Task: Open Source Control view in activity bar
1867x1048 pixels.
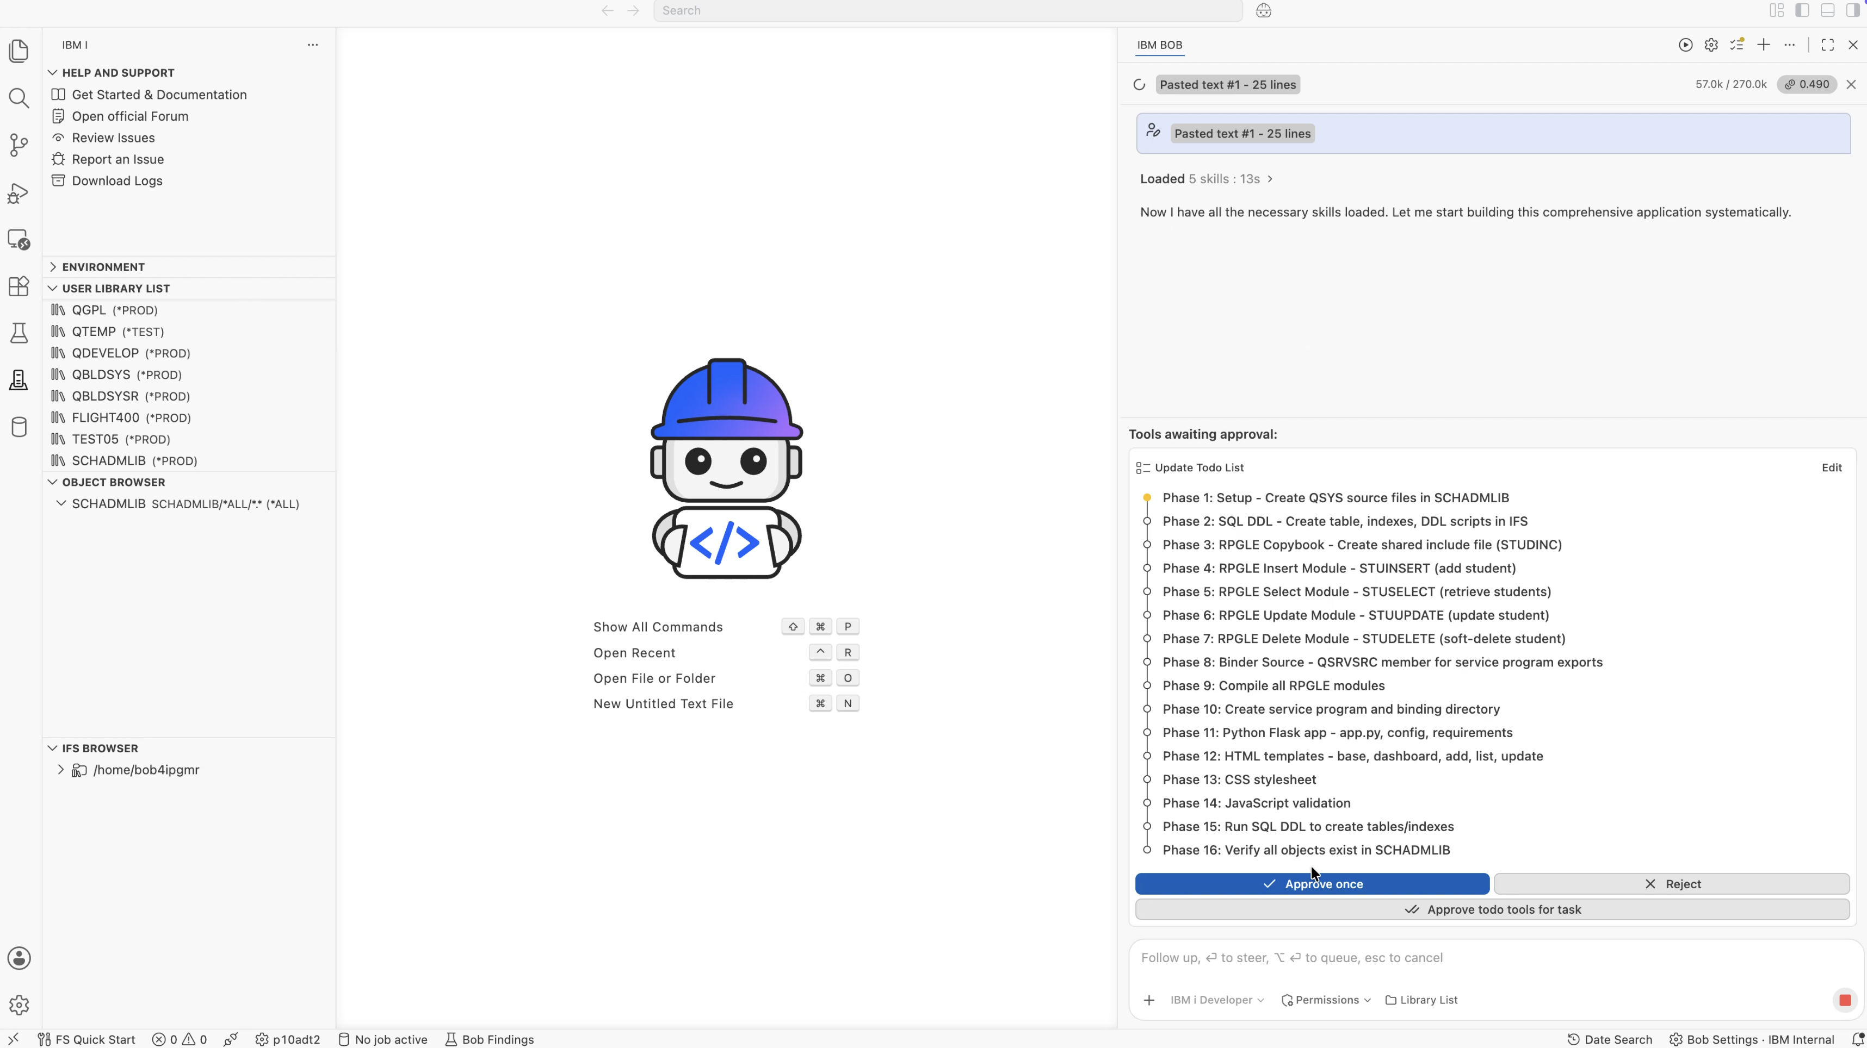Action: click(19, 145)
